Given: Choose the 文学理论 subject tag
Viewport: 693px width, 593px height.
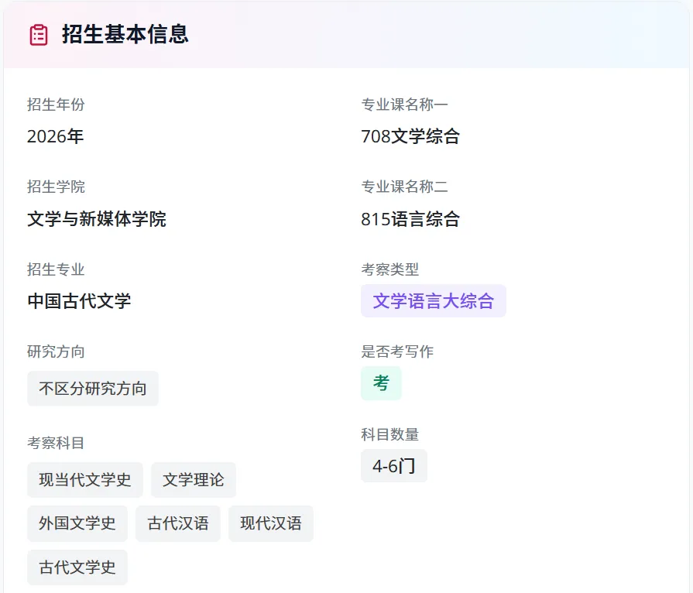Looking at the screenshot, I should [x=194, y=480].
